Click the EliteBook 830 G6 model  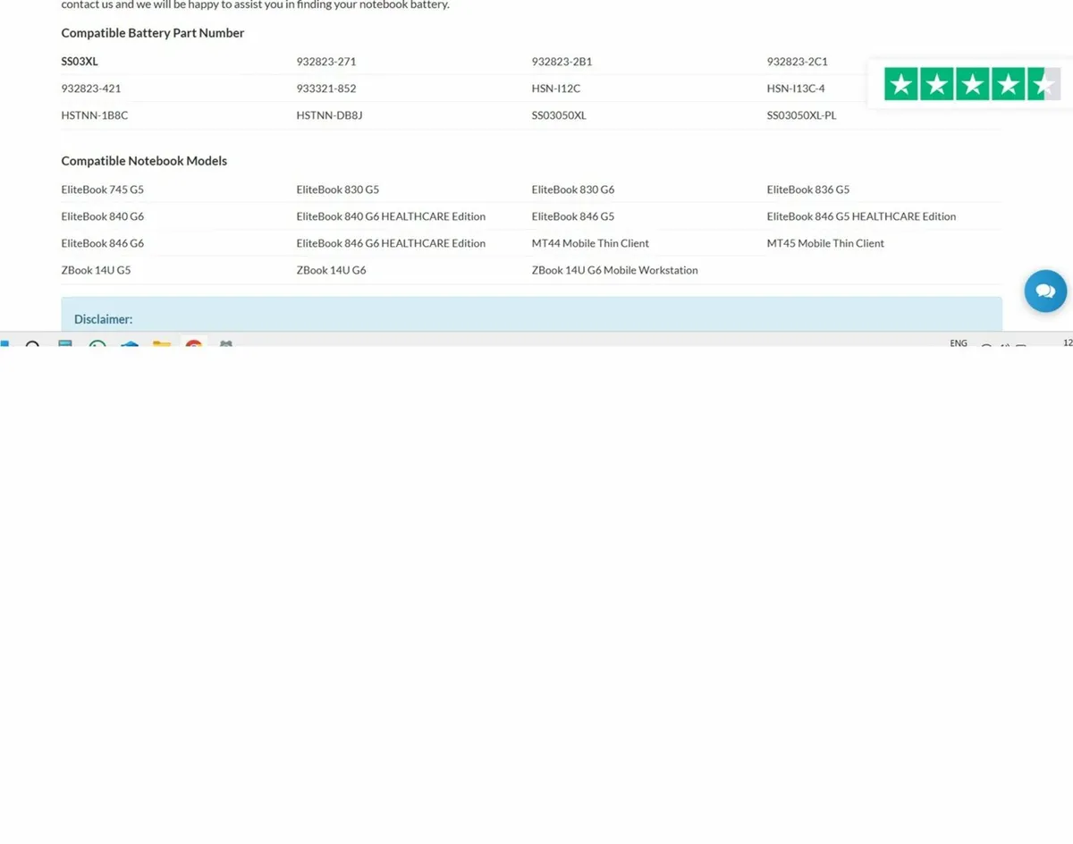573,190
